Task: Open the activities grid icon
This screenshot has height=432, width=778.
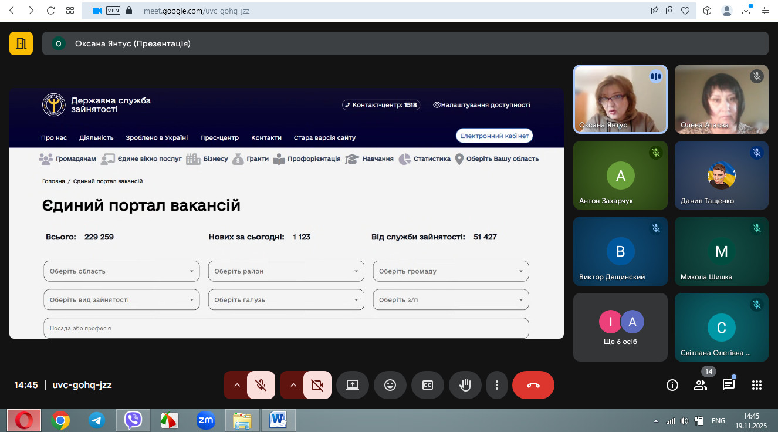Action: point(757,385)
